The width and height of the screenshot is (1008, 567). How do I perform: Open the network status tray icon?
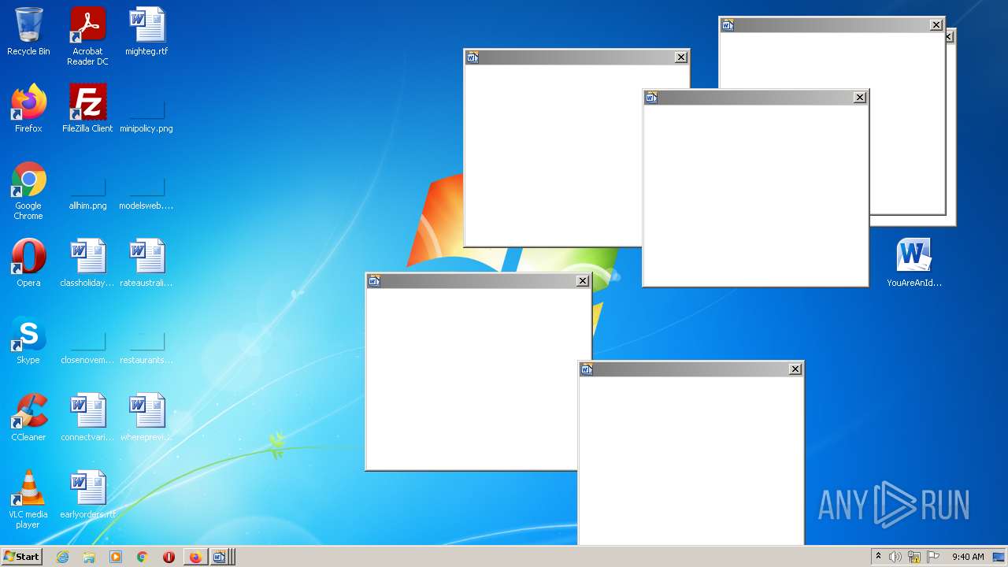tap(914, 557)
